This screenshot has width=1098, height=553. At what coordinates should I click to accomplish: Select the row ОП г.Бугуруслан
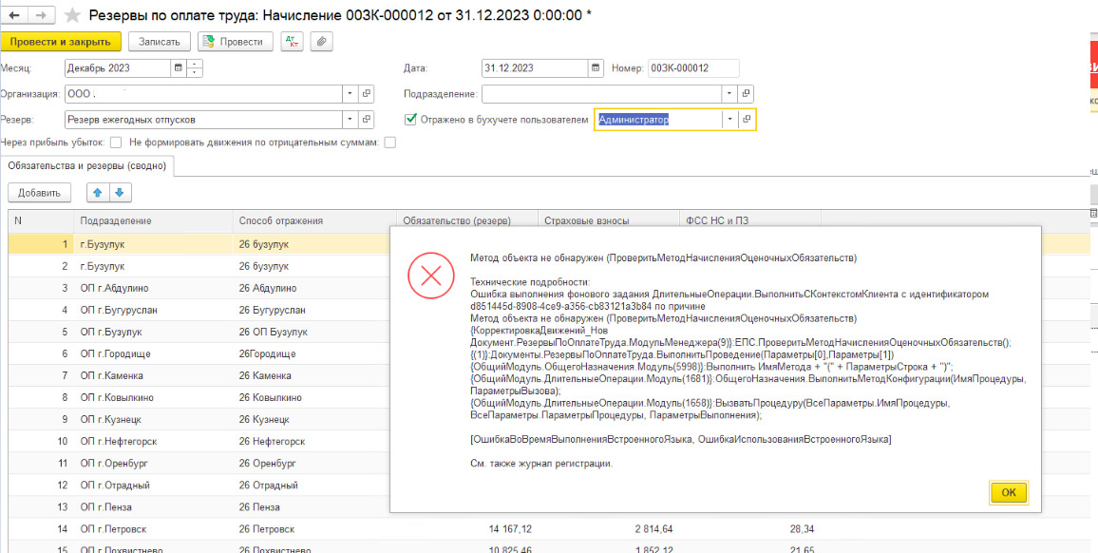pyautogui.click(x=199, y=310)
